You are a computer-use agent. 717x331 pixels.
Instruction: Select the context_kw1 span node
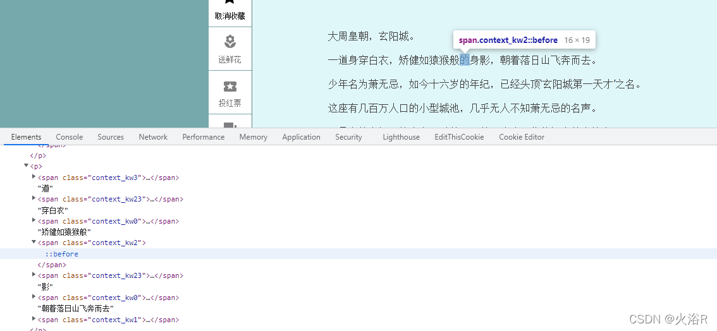[108, 320]
